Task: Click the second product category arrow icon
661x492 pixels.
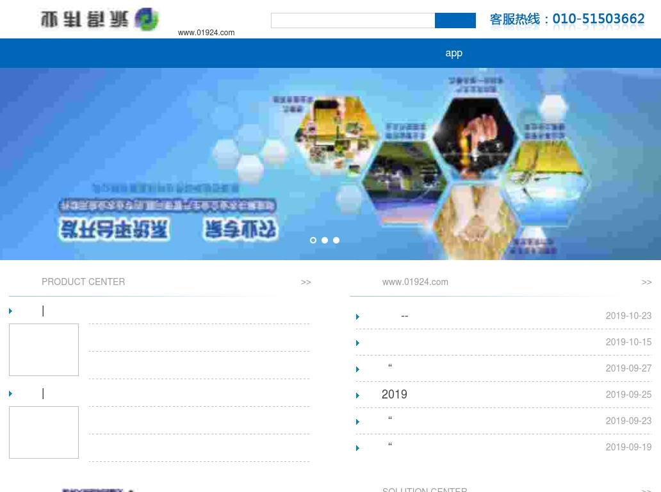Action: (x=10, y=394)
